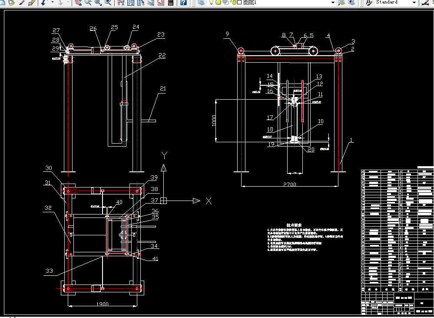The image size is (434, 318).
Task: Activate Zoom Realtime magnifier
Action: [x=88, y=3]
